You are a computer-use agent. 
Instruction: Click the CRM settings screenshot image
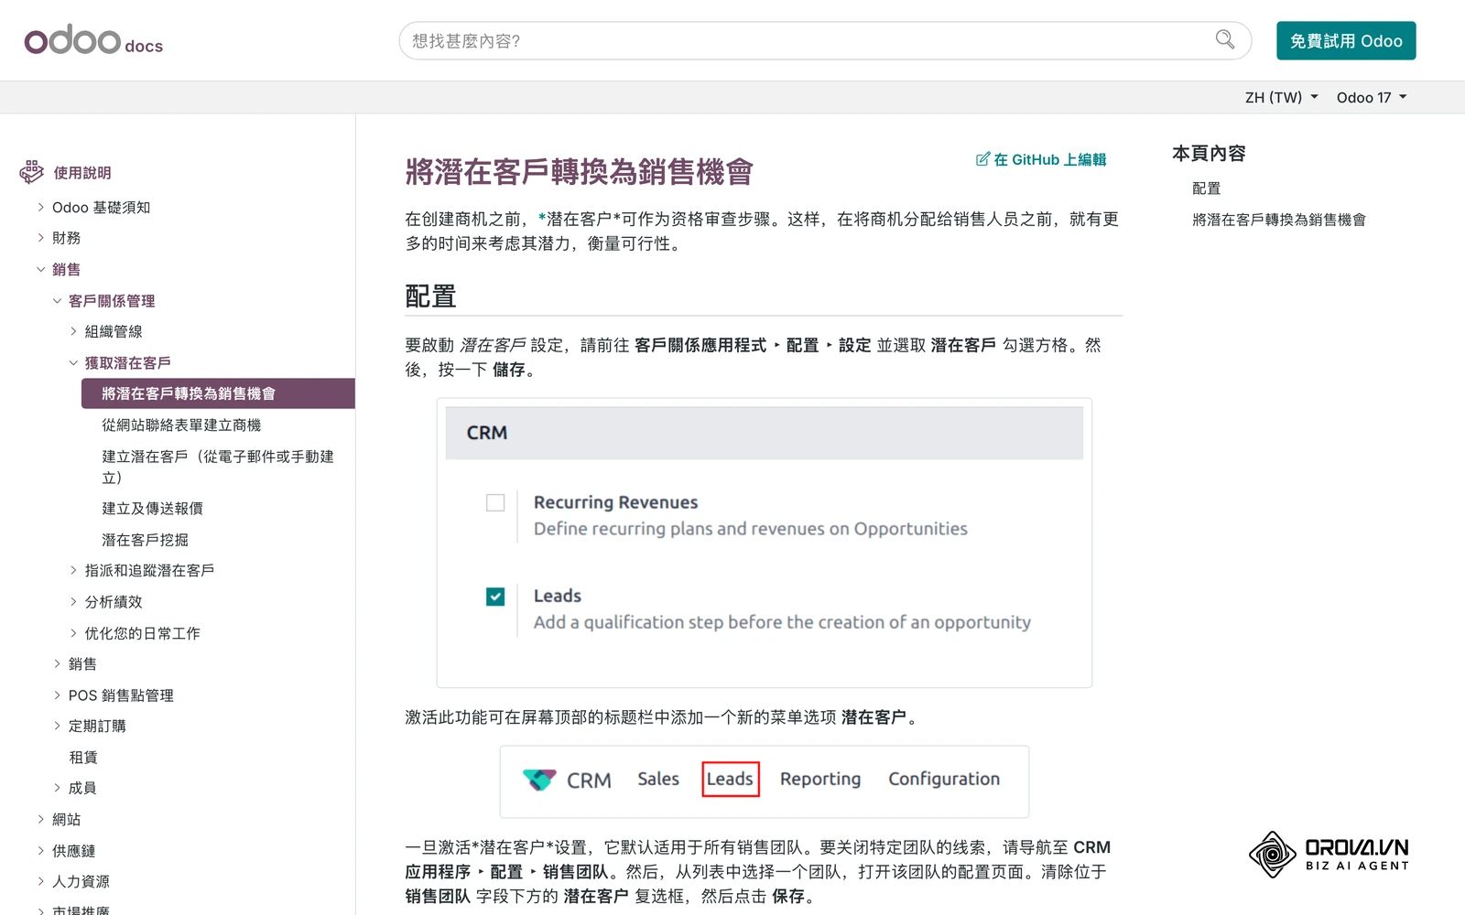click(765, 543)
